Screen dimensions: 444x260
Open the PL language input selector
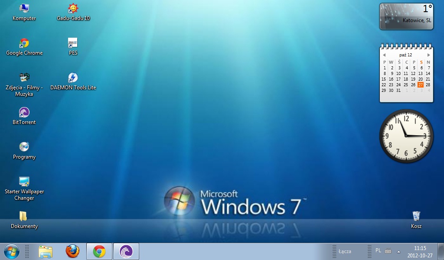point(378,250)
